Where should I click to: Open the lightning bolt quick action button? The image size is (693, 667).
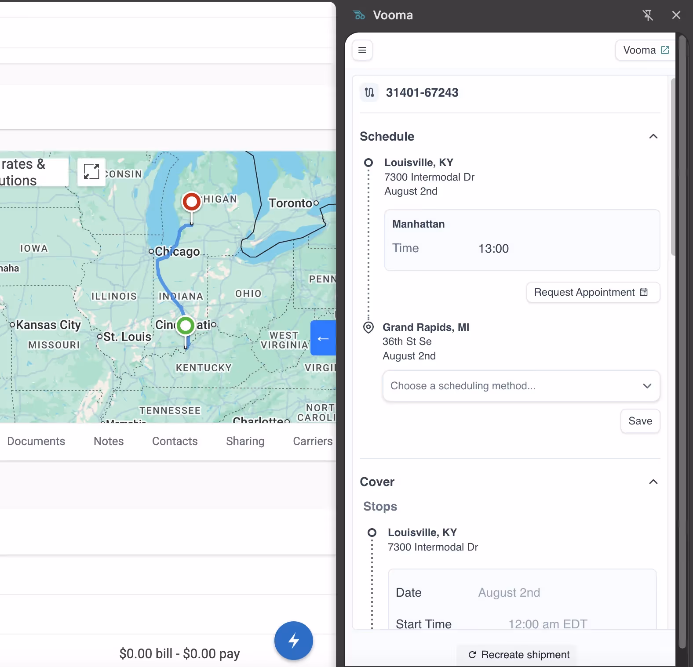294,641
